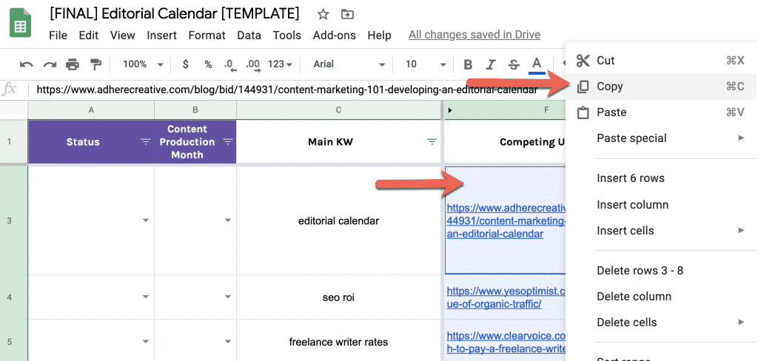Expand the Paste special submenu
The height and width of the screenshot is (361, 758).
click(x=661, y=138)
